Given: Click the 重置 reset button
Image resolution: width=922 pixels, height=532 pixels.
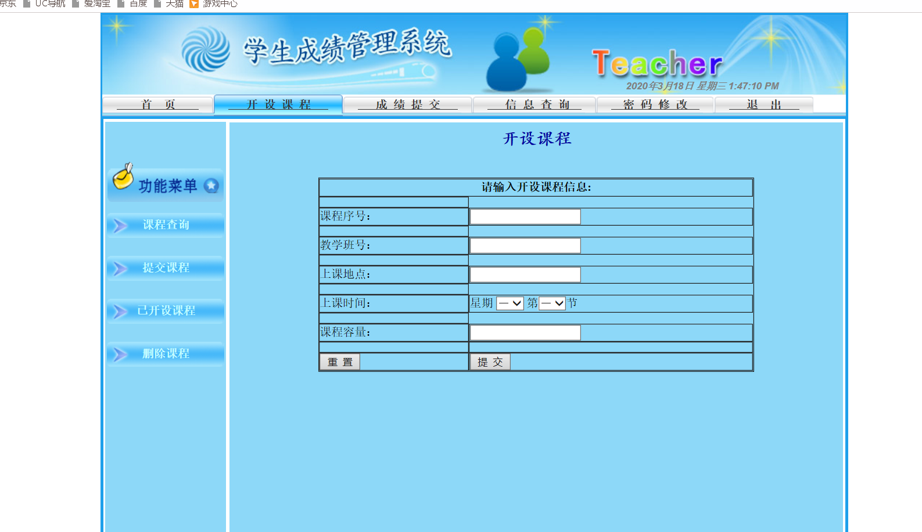Looking at the screenshot, I should coord(340,362).
